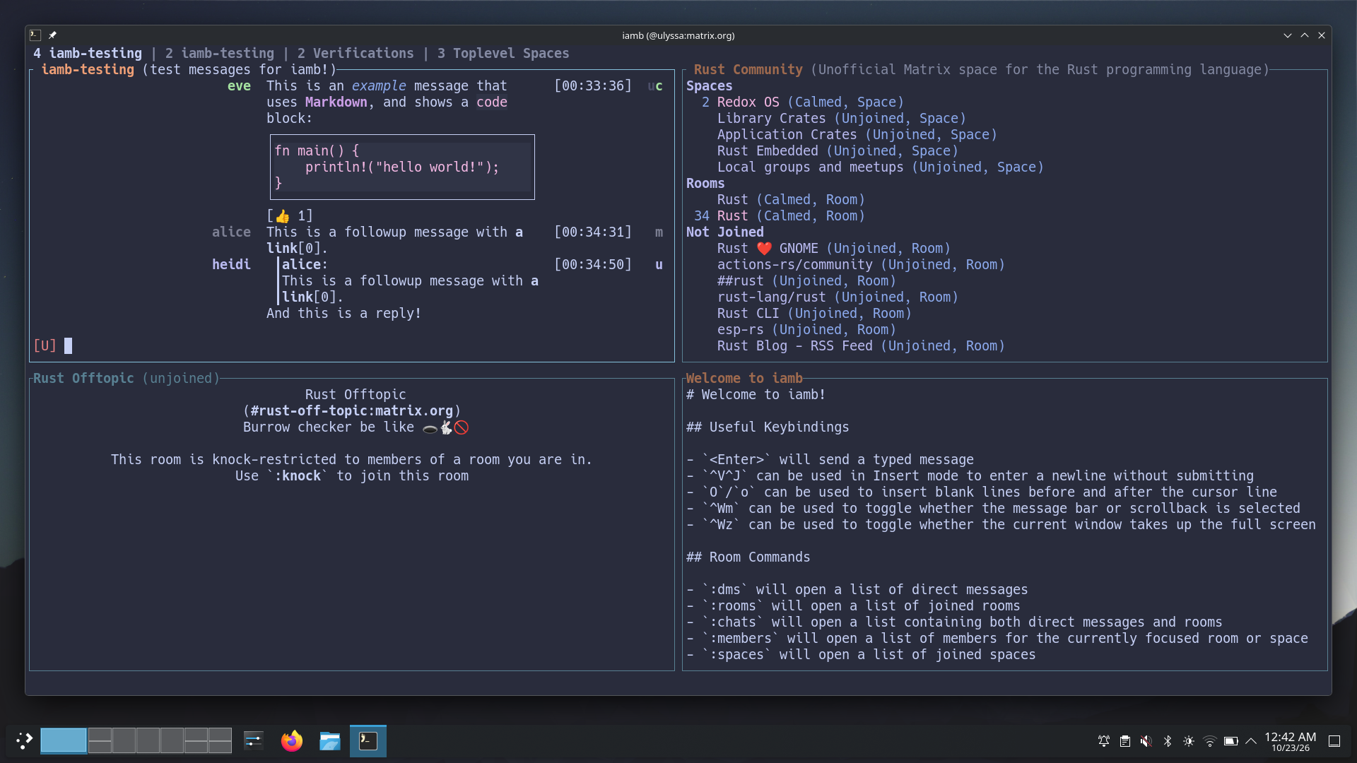
Task: Click the #rust-off-topic:matrix.org alias text
Action: click(x=352, y=410)
